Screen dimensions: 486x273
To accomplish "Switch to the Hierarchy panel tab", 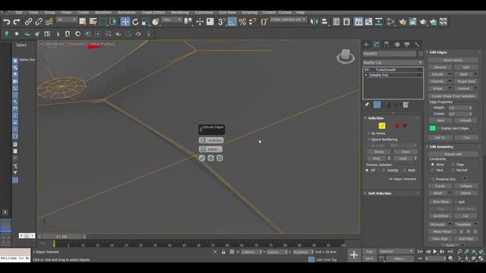I will pos(387,45).
